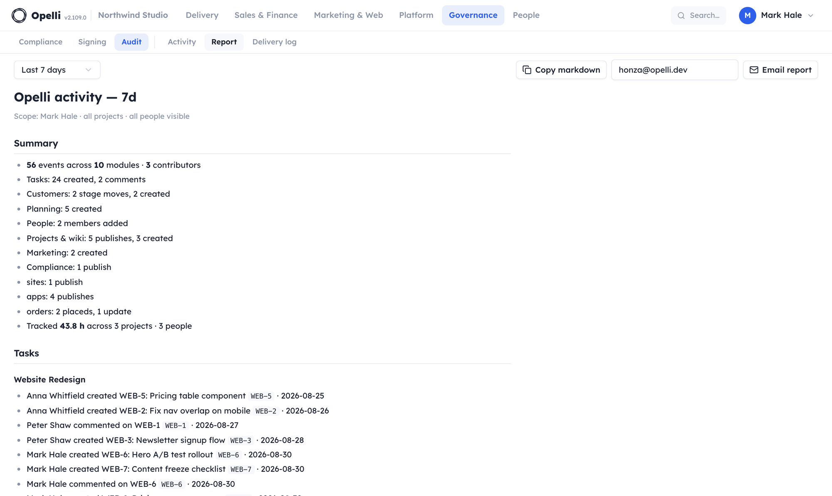The width and height of the screenshot is (832, 496).
Task: Click the 'Tasks: 24 created, 2 comments' line
Action: 86,179
